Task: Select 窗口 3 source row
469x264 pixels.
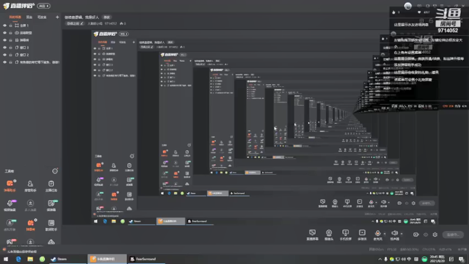Action: click(31, 48)
